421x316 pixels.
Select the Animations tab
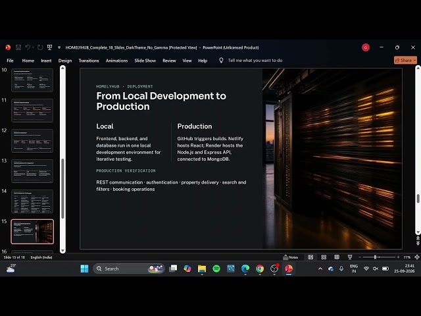point(117,61)
